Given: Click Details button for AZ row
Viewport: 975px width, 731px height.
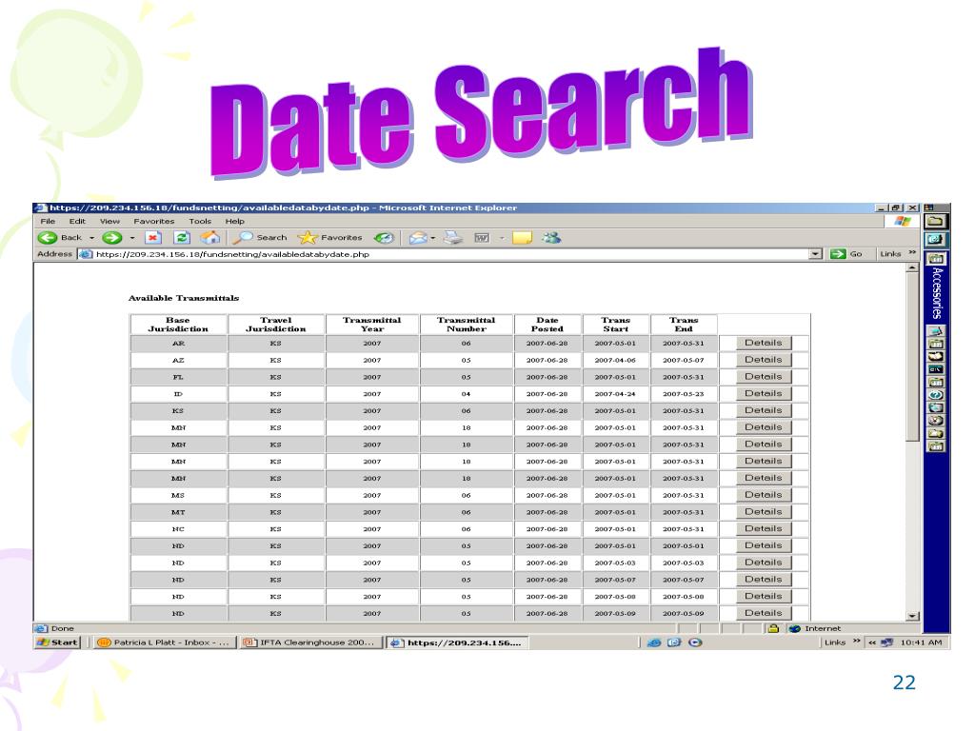Looking at the screenshot, I should [764, 360].
